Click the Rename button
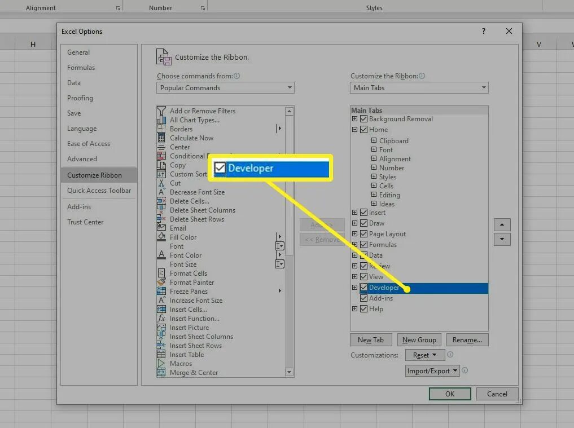The height and width of the screenshot is (428, 574). pos(467,340)
